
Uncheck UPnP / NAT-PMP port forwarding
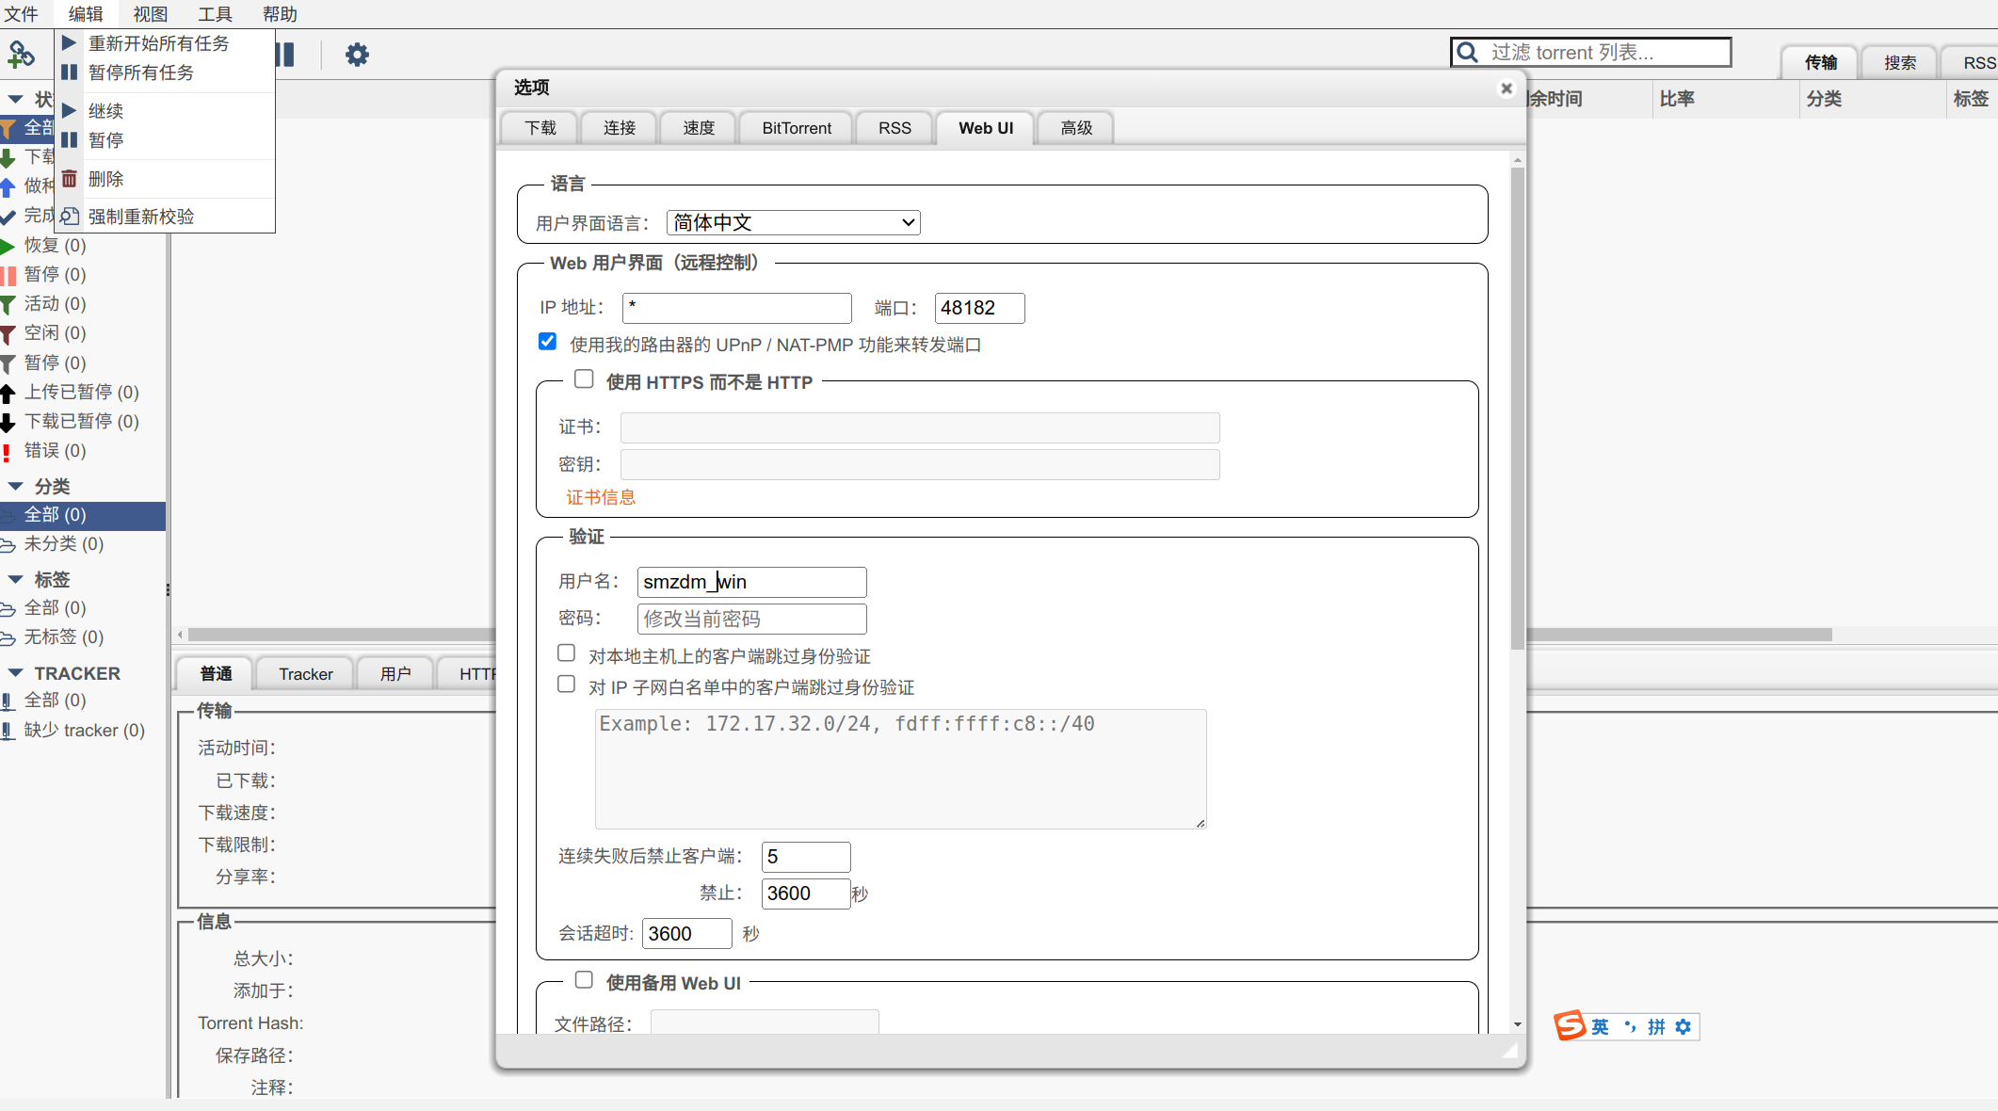pyautogui.click(x=547, y=342)
